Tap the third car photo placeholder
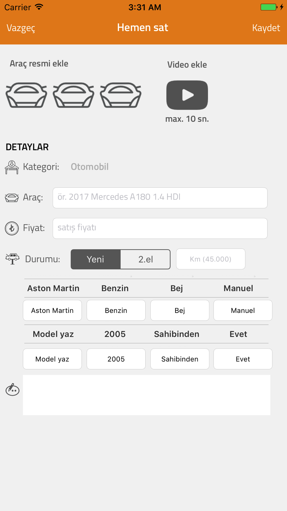 pos(121,95)
